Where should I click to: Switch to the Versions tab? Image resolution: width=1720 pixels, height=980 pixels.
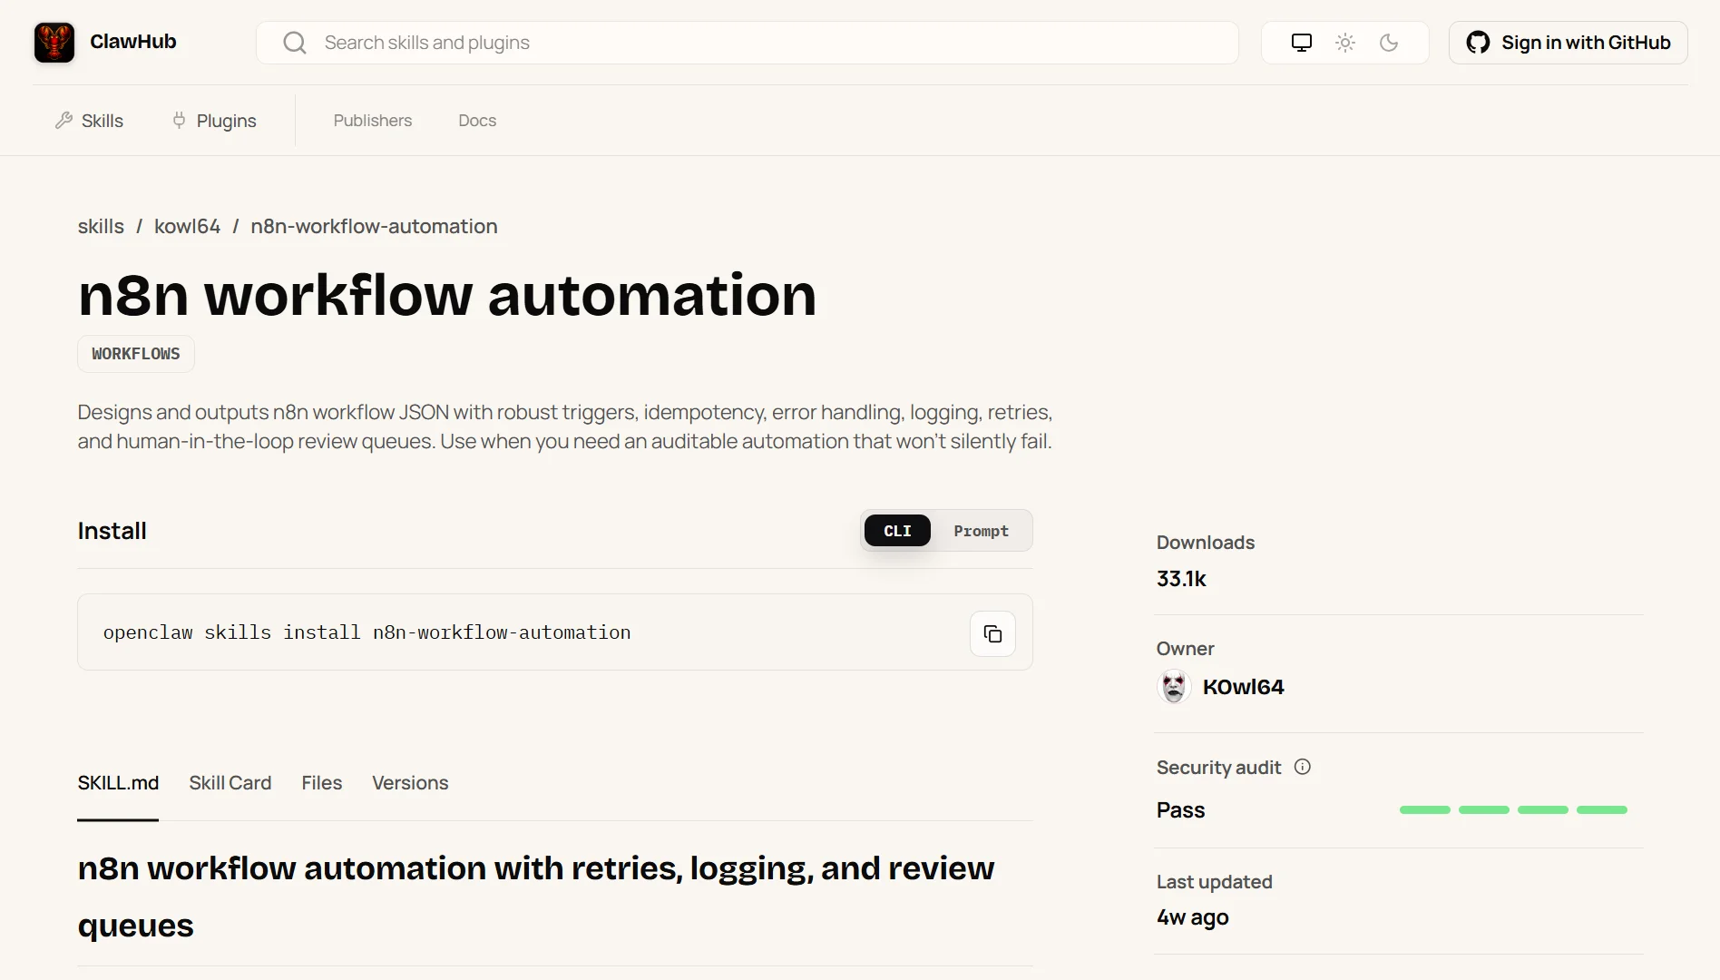(x=410, y=783)
